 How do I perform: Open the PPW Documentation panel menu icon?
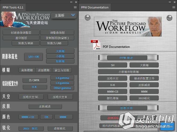tap(174, 7)
